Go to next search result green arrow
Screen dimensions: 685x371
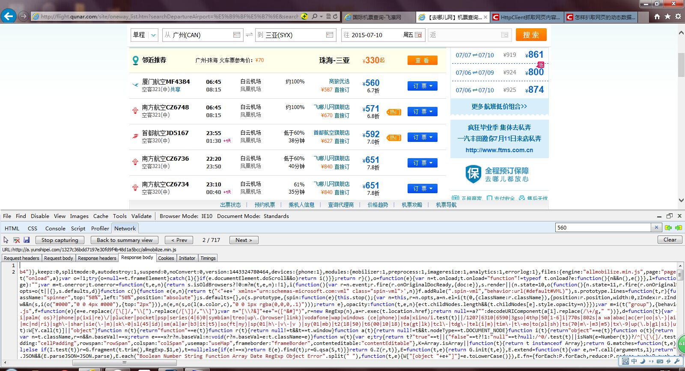tap(678, 228)
